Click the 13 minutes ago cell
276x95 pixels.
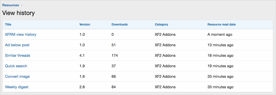point(220,45)
